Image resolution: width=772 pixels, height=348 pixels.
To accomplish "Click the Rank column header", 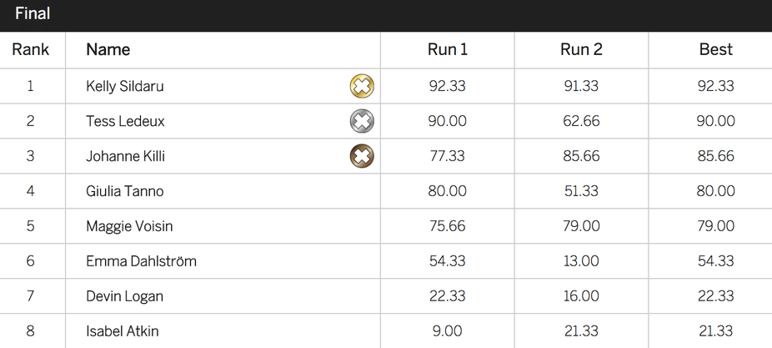I will tap(31, 49).
